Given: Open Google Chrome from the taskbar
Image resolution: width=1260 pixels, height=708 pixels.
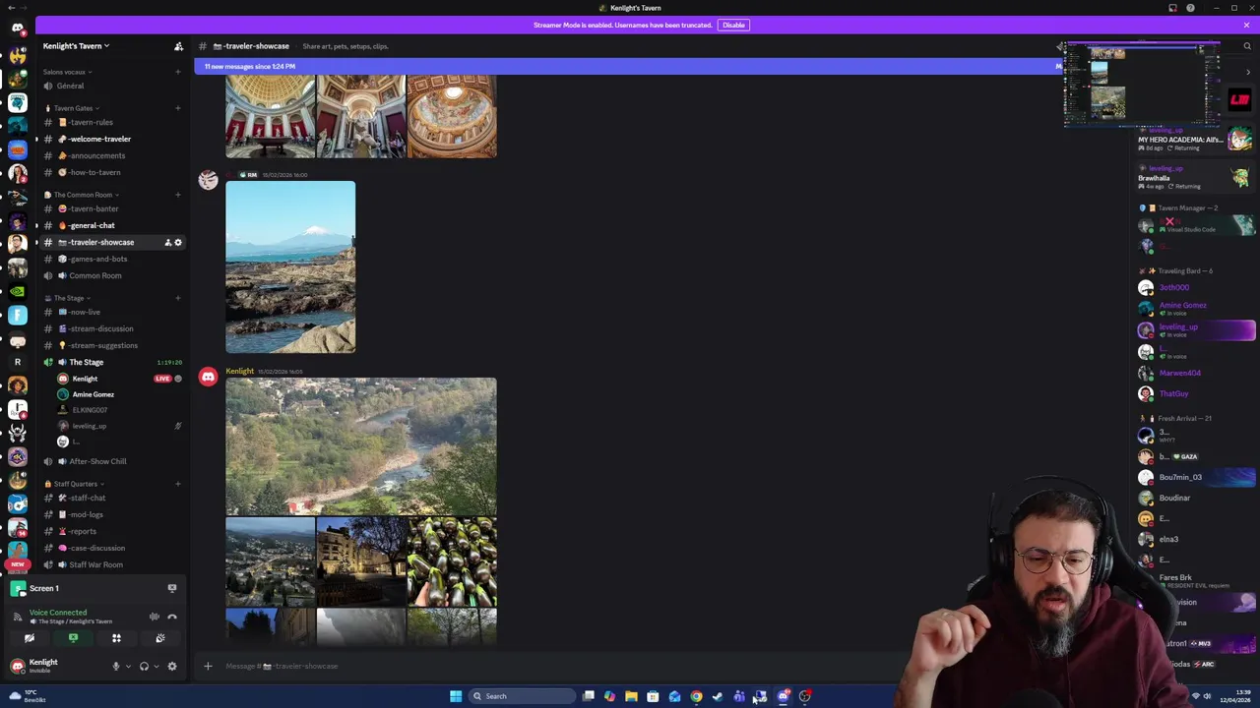Looking at the screenshot, I should point(696,696).
